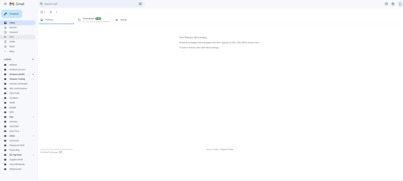Open the select dropdown arrow
403x181 pixels.
click(45, 12)
